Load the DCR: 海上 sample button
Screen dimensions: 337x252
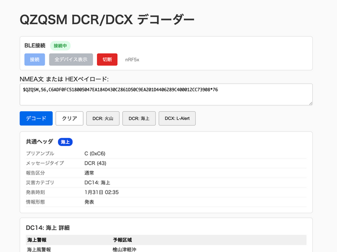point(139,119)
